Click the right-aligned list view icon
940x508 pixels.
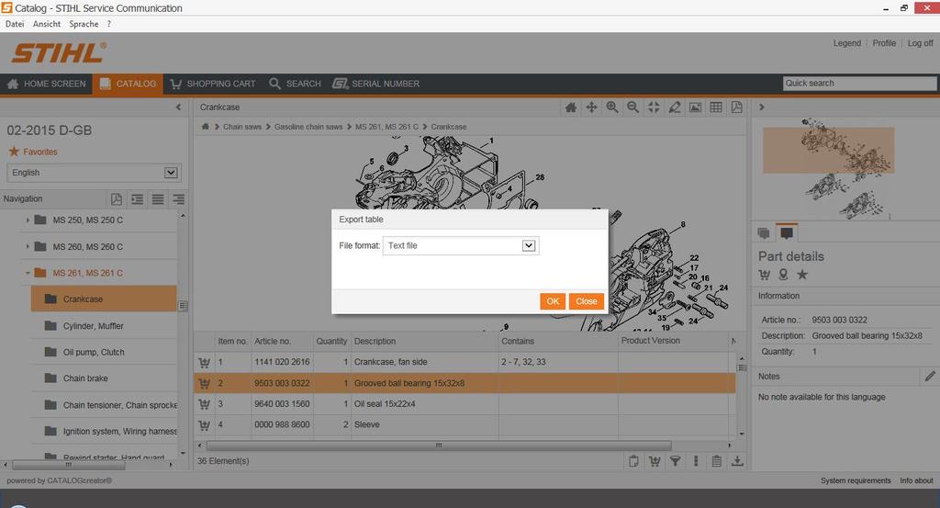pos(179,199)
